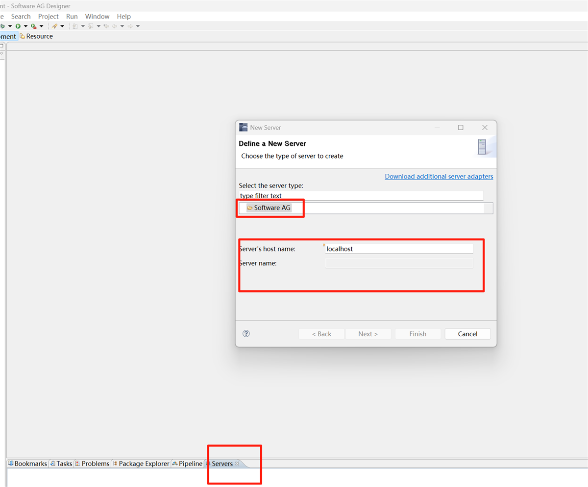Click the Next Annotation toolbar icon

click(x=75, y=26)
